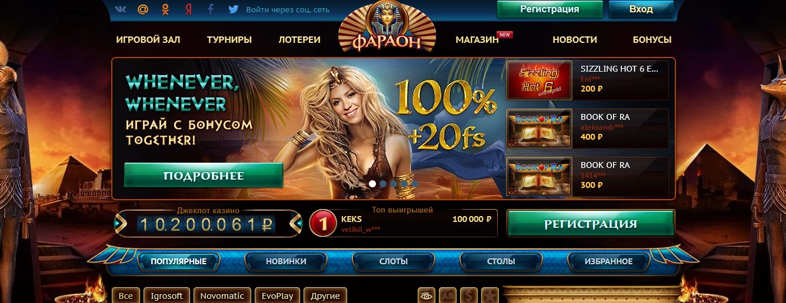786x303 pixels.
Task: Filter games by Novomatic provider
Action: click(222, 296)
